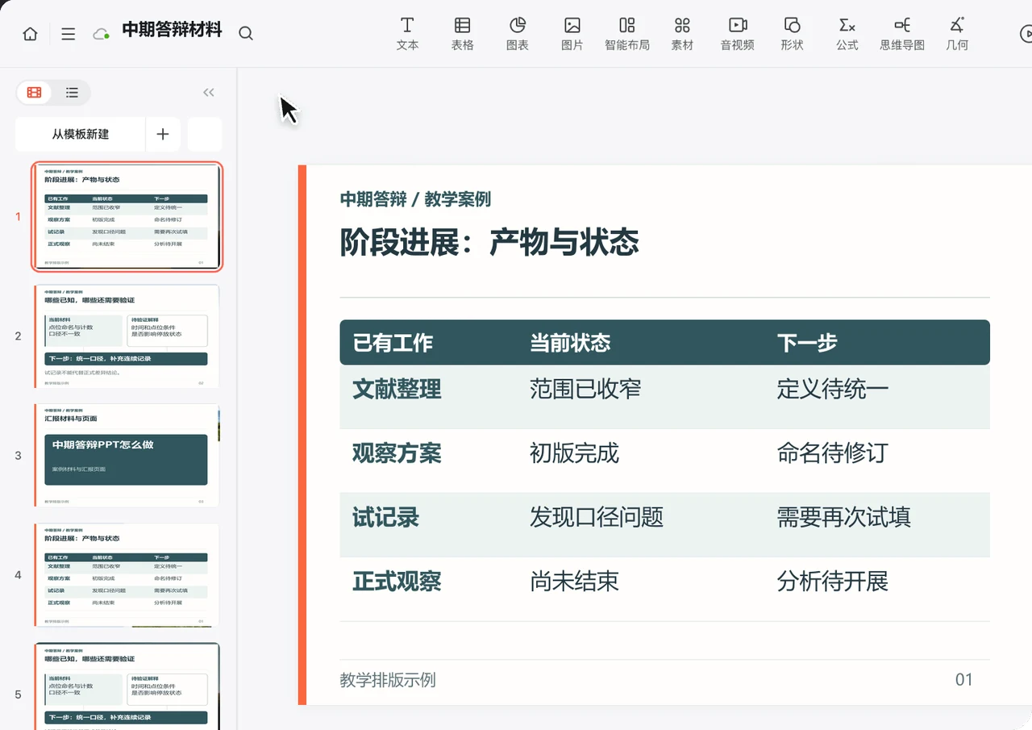Insert audio or video (音视频)
1032x730 pixels.
737,34
